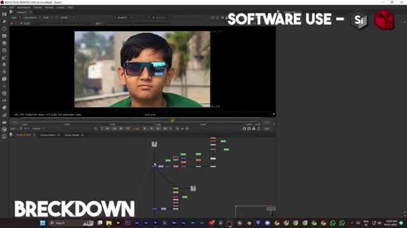Click the Node Graph pane layout icon
This screenshot has height=228, width=407.
click(11, 135)
